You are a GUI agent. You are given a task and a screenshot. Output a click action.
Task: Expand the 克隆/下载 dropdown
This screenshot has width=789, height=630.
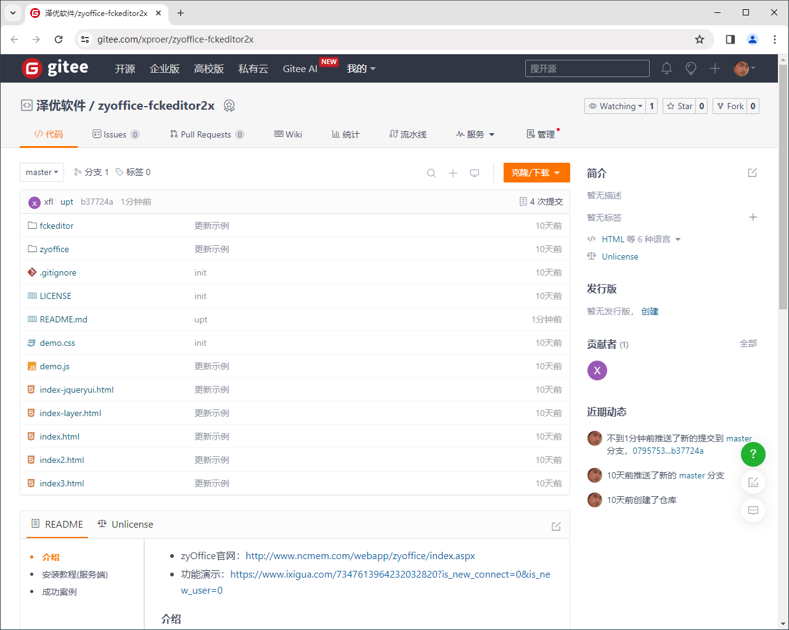click(x=536, y=173)
